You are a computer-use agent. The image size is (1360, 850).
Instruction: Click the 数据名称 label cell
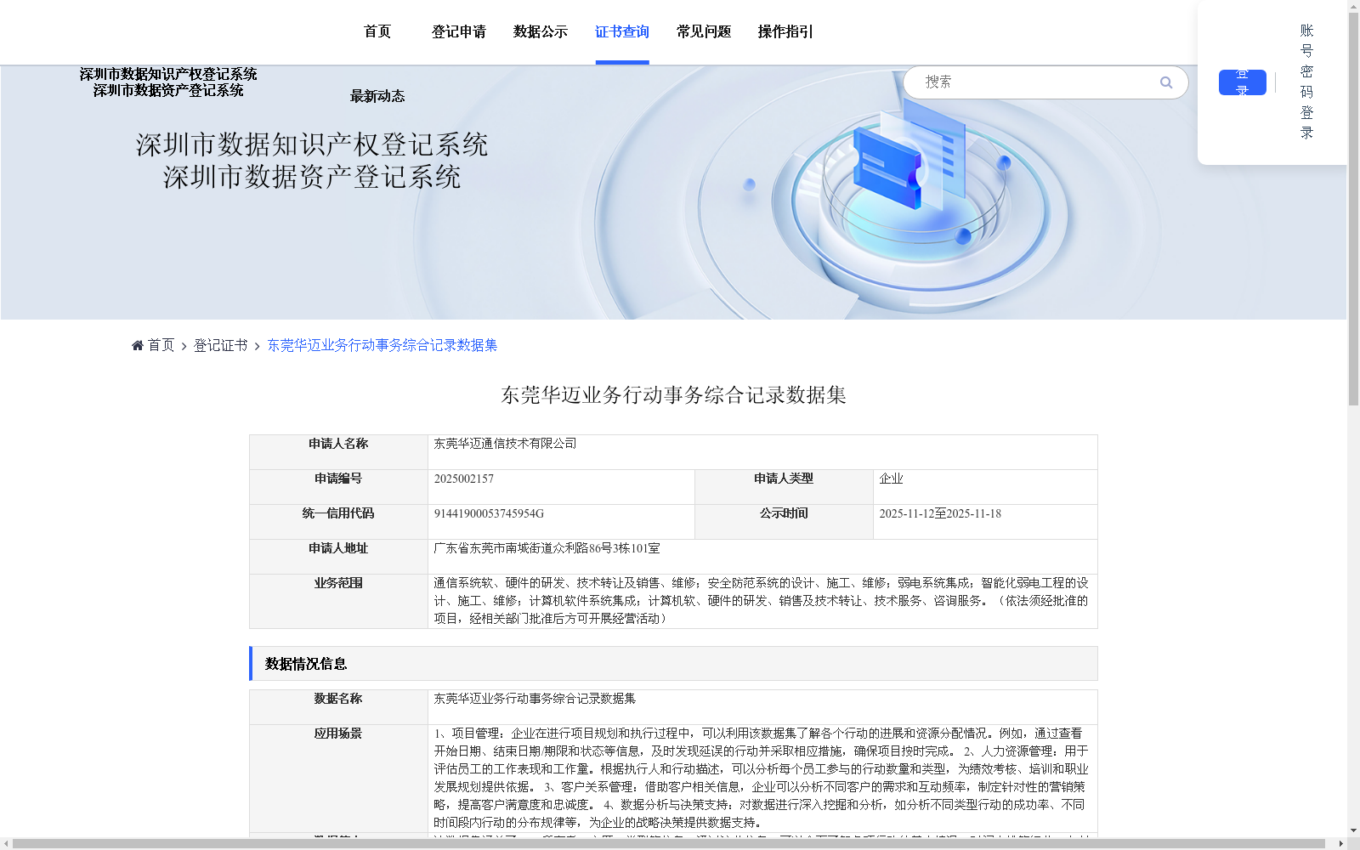[338, 707]
